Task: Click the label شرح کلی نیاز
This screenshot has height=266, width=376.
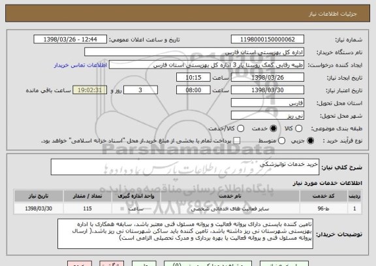Action: pos(342,167)
